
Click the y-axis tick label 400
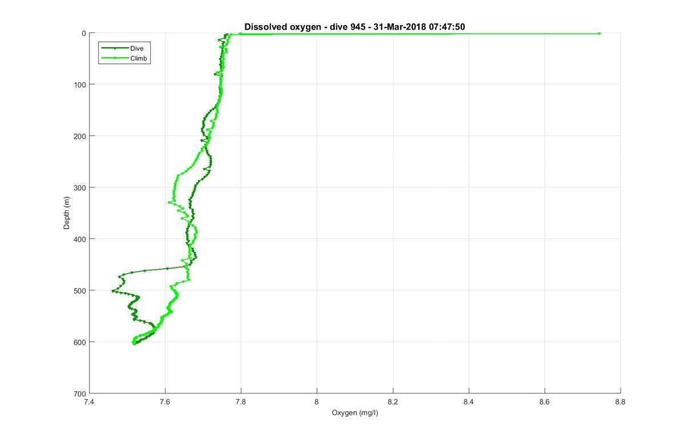[80, 239]
